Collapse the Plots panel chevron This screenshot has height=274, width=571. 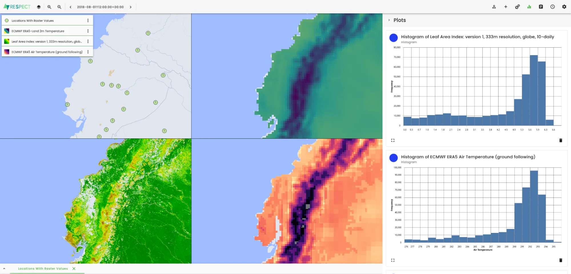tap(389, 20)
